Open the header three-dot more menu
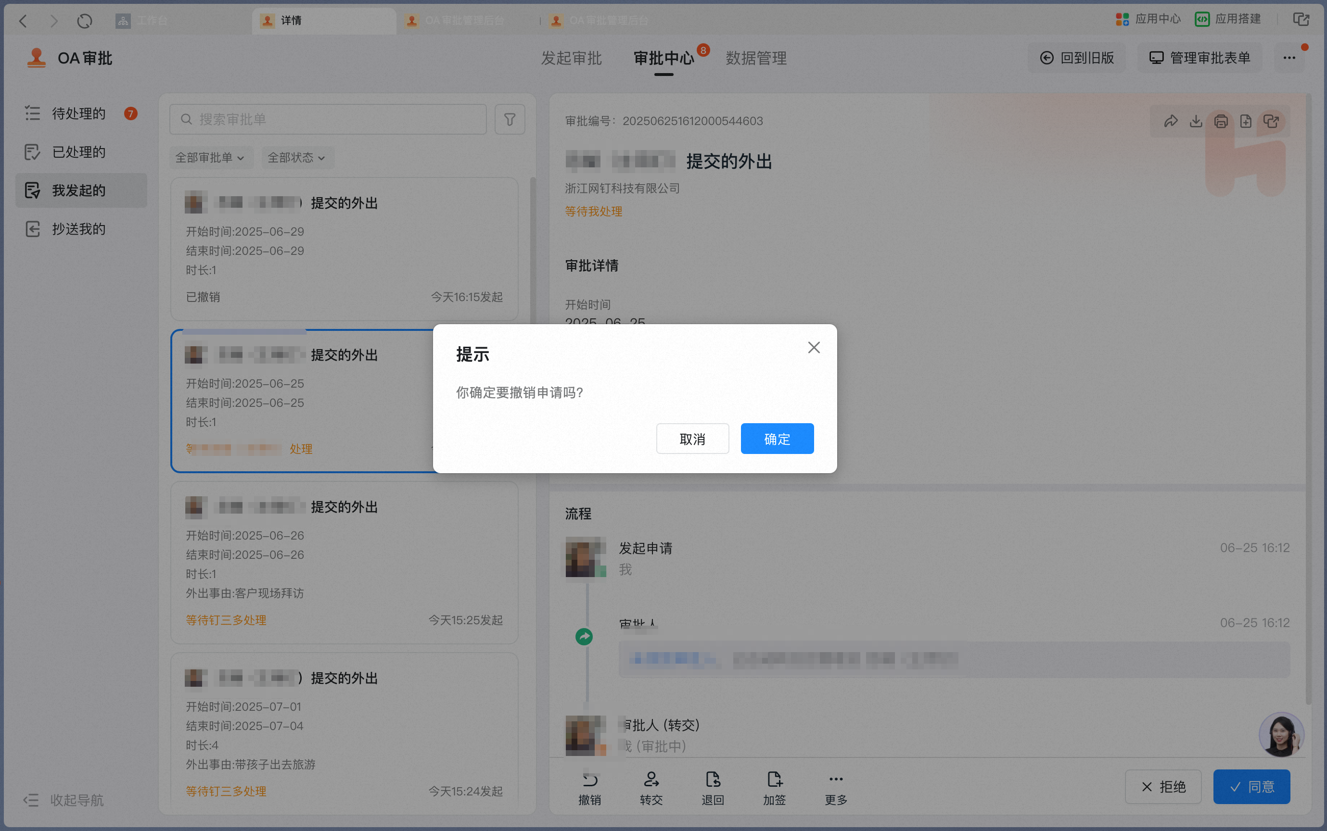Image resolution: width=1327 pixels, height=831 pixels. pyautogui.click(x=1289, y=58)
